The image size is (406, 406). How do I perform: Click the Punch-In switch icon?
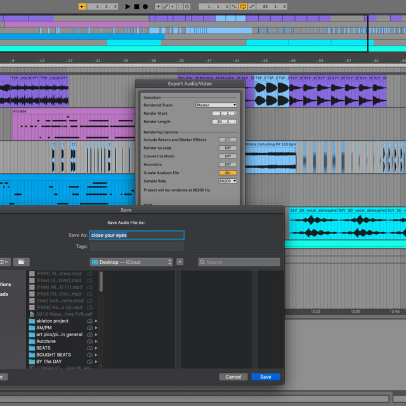pos(234,6)
